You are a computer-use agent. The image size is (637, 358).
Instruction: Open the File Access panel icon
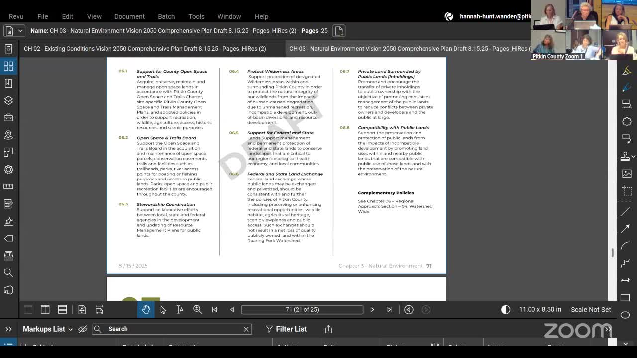[8, 48]
